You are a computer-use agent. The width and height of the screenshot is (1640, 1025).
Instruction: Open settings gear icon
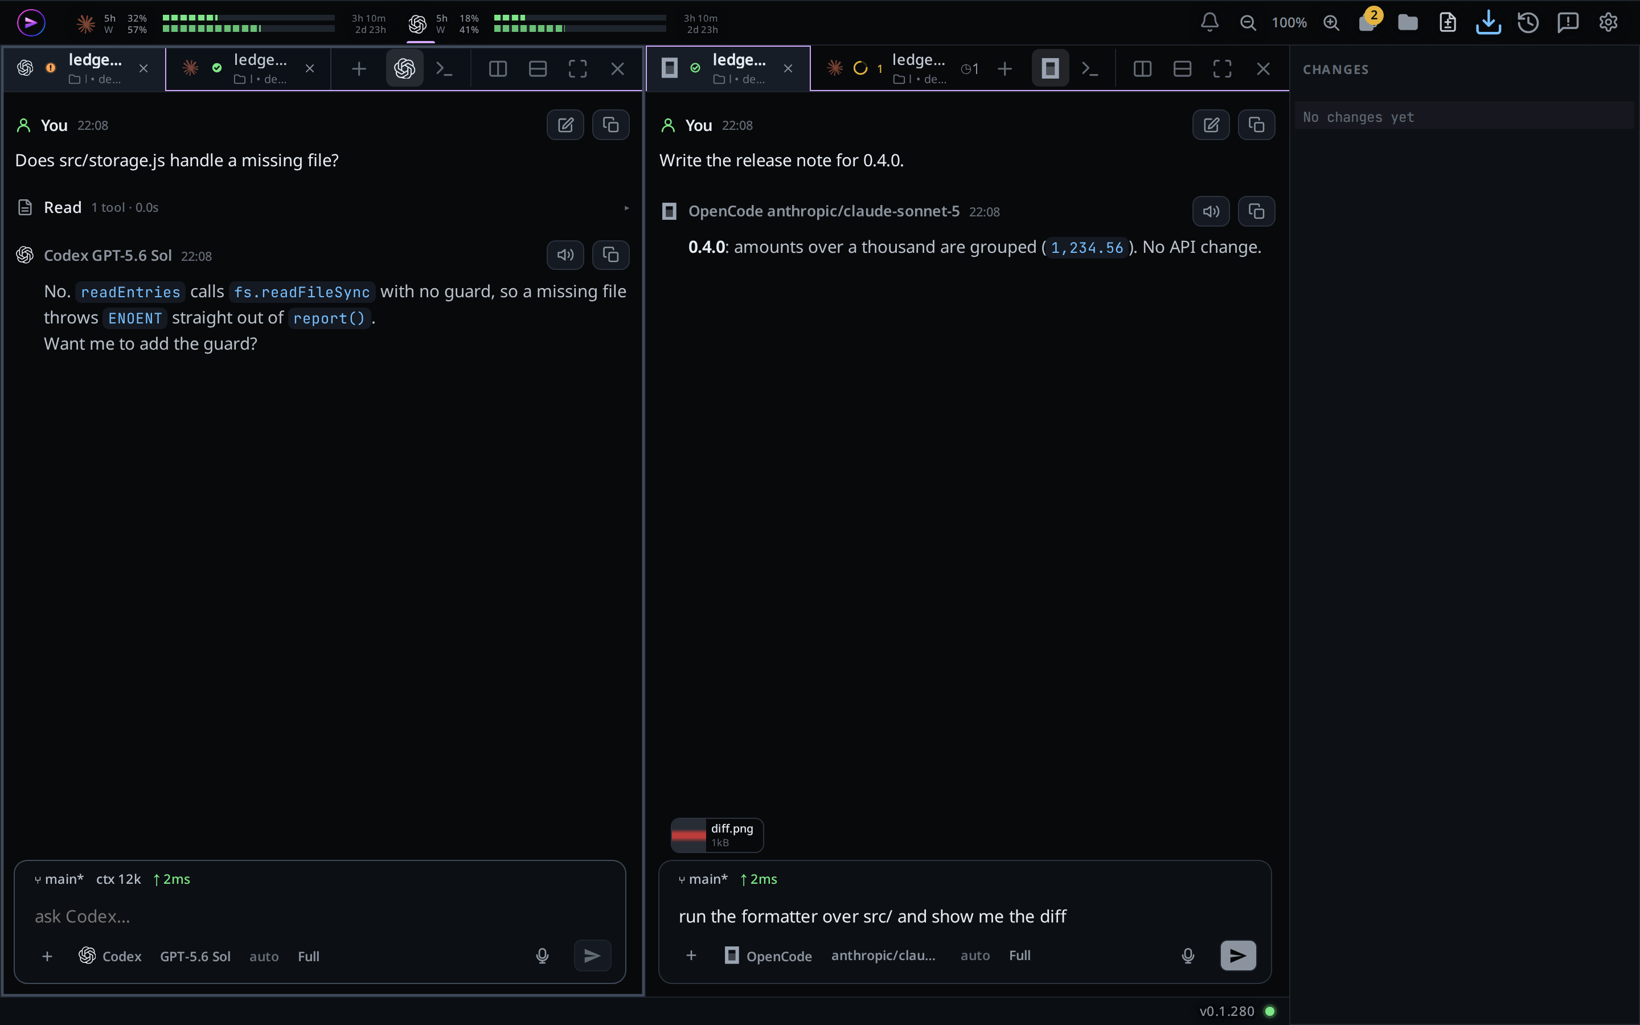pos(1608,22)
